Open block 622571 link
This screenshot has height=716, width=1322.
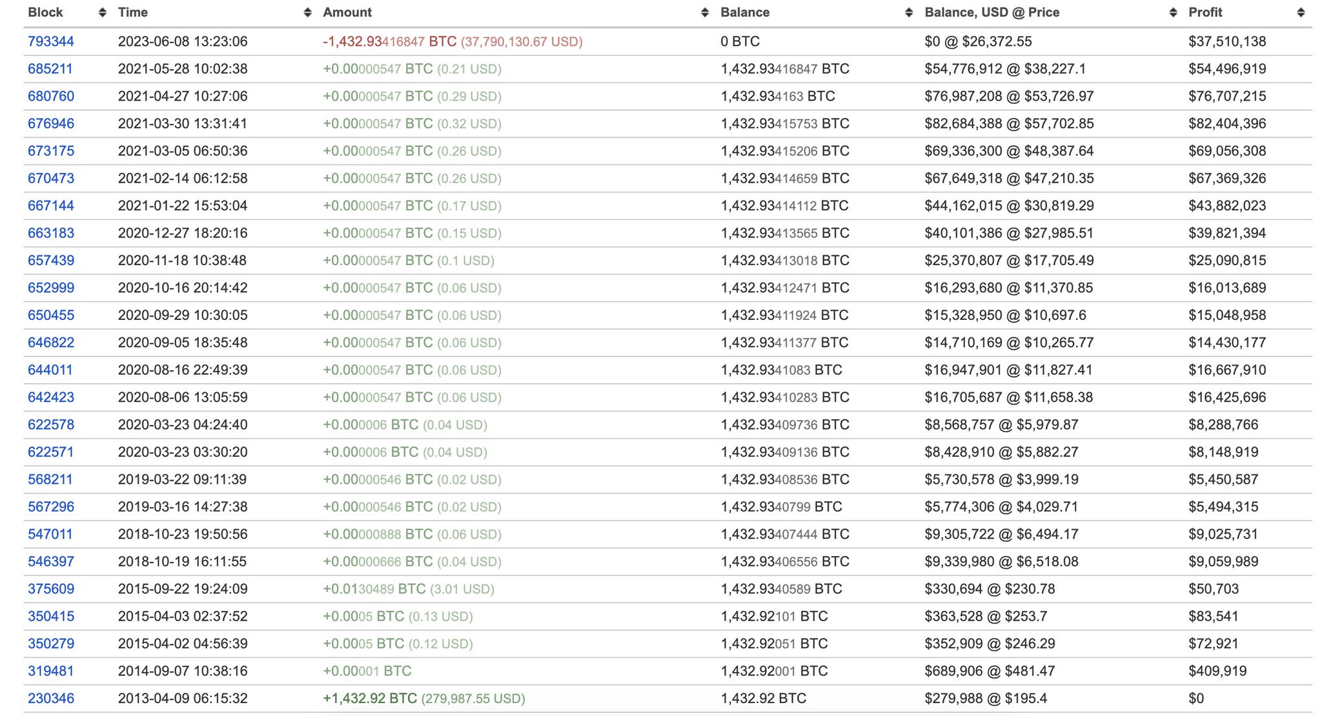50,453
